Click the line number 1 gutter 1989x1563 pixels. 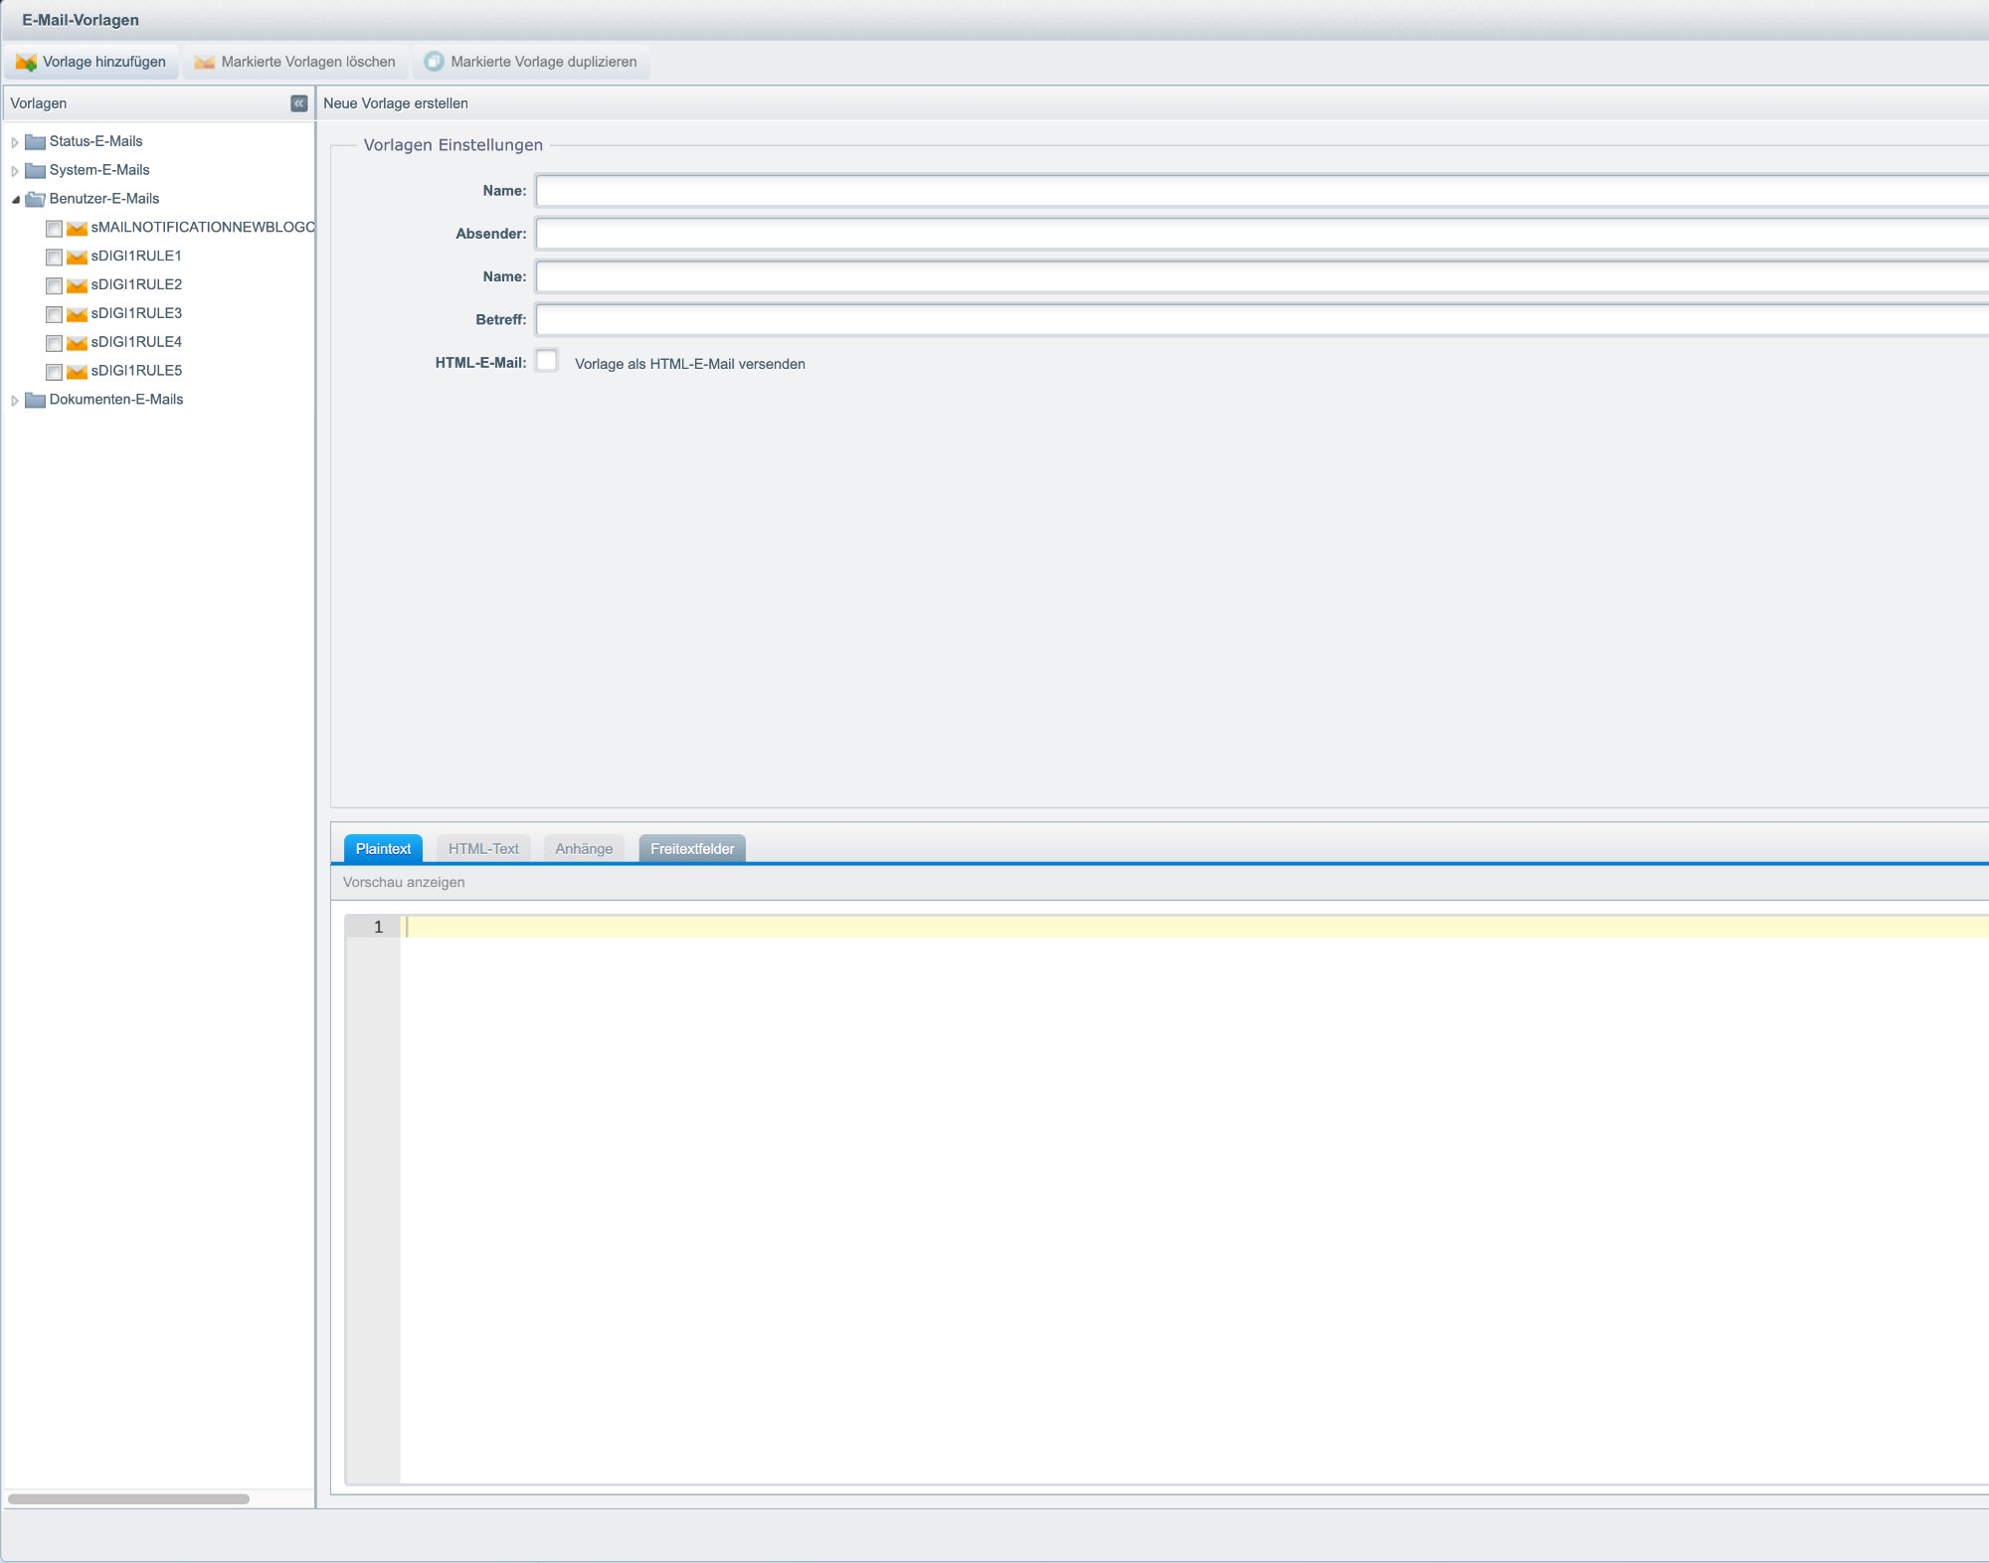click(373, 927)
